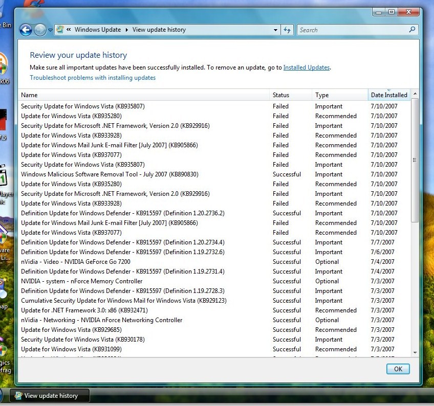Minimize the update history window
434x406 pixels.
[379, 12]
